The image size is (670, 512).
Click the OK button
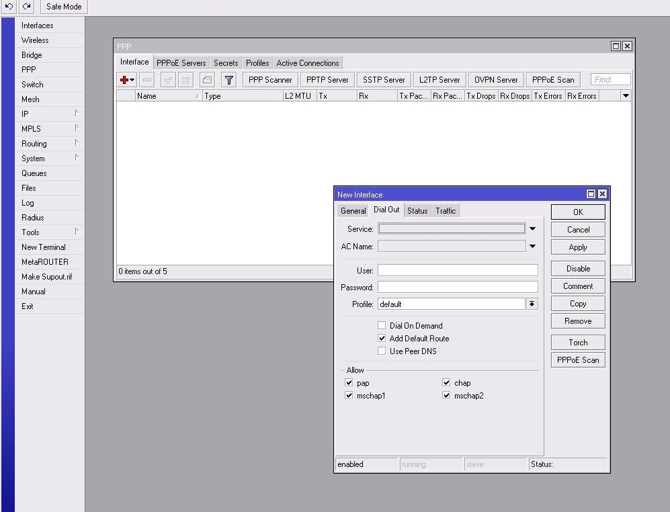(x=578, y=212)
